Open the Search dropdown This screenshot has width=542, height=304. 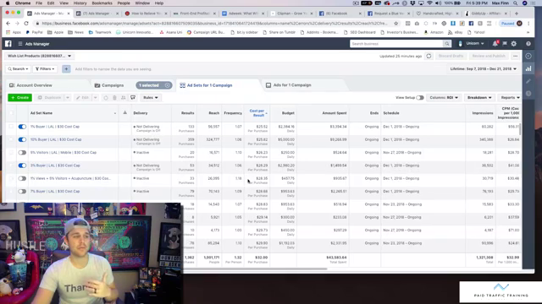click(19, 69)
